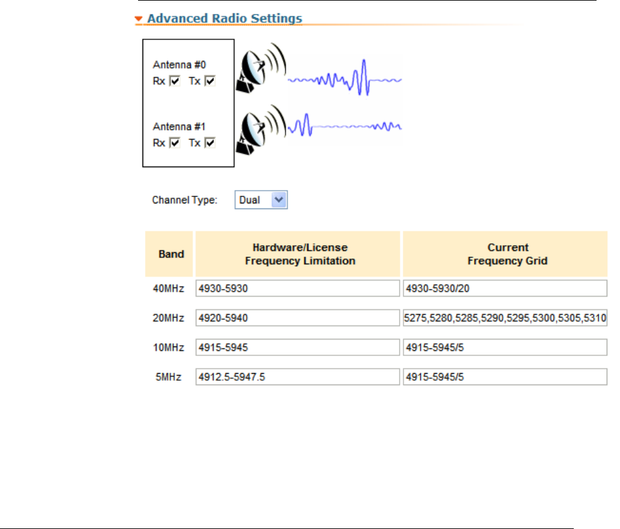Collapse the Advanced Radio Settings section arrow
The height and width of the screenshot is (529, 620).
138,18
